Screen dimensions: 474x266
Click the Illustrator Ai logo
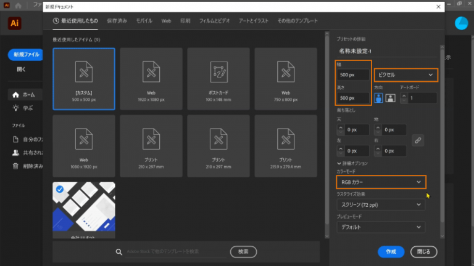tap(15, 23)
